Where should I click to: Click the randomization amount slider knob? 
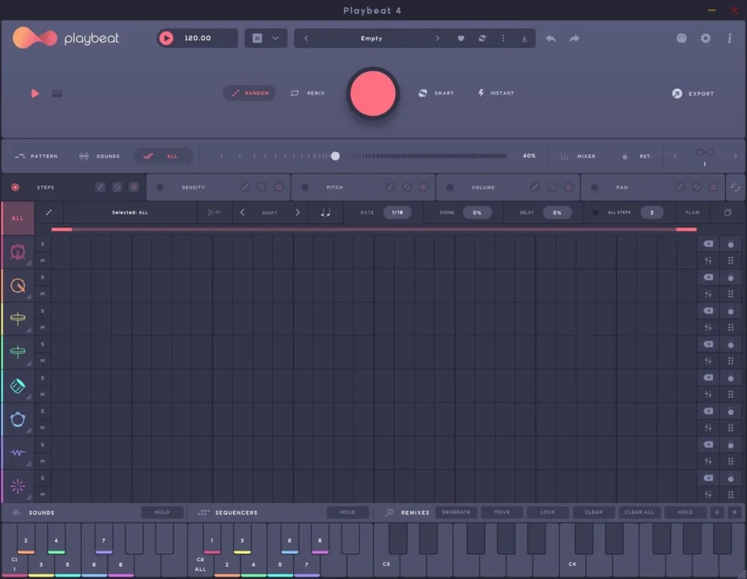point(336,156)
